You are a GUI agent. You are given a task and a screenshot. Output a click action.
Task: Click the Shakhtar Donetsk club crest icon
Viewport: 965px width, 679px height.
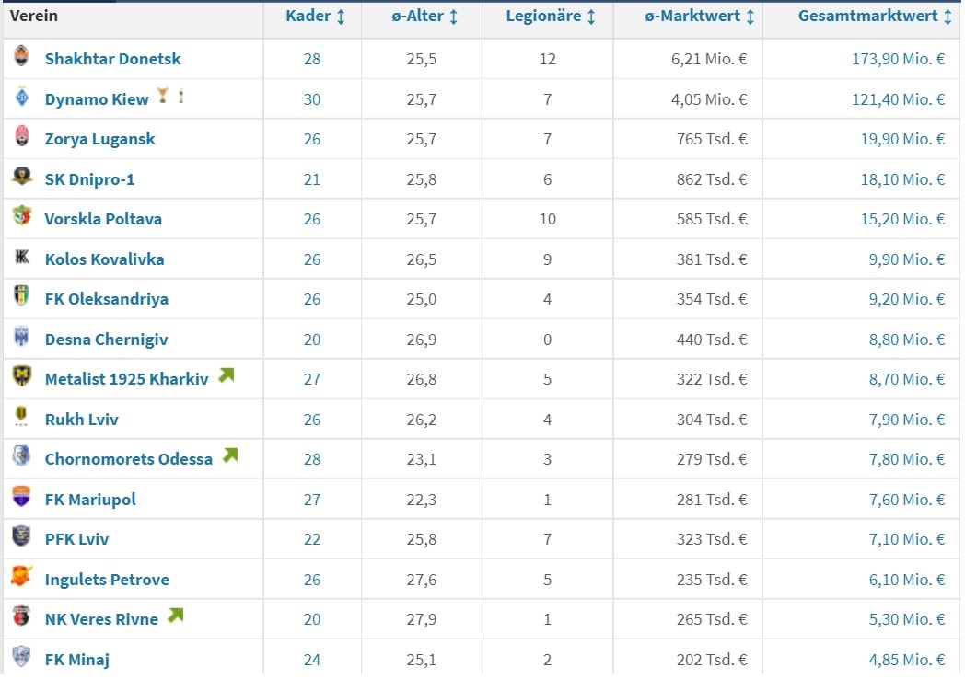[22, 57]
